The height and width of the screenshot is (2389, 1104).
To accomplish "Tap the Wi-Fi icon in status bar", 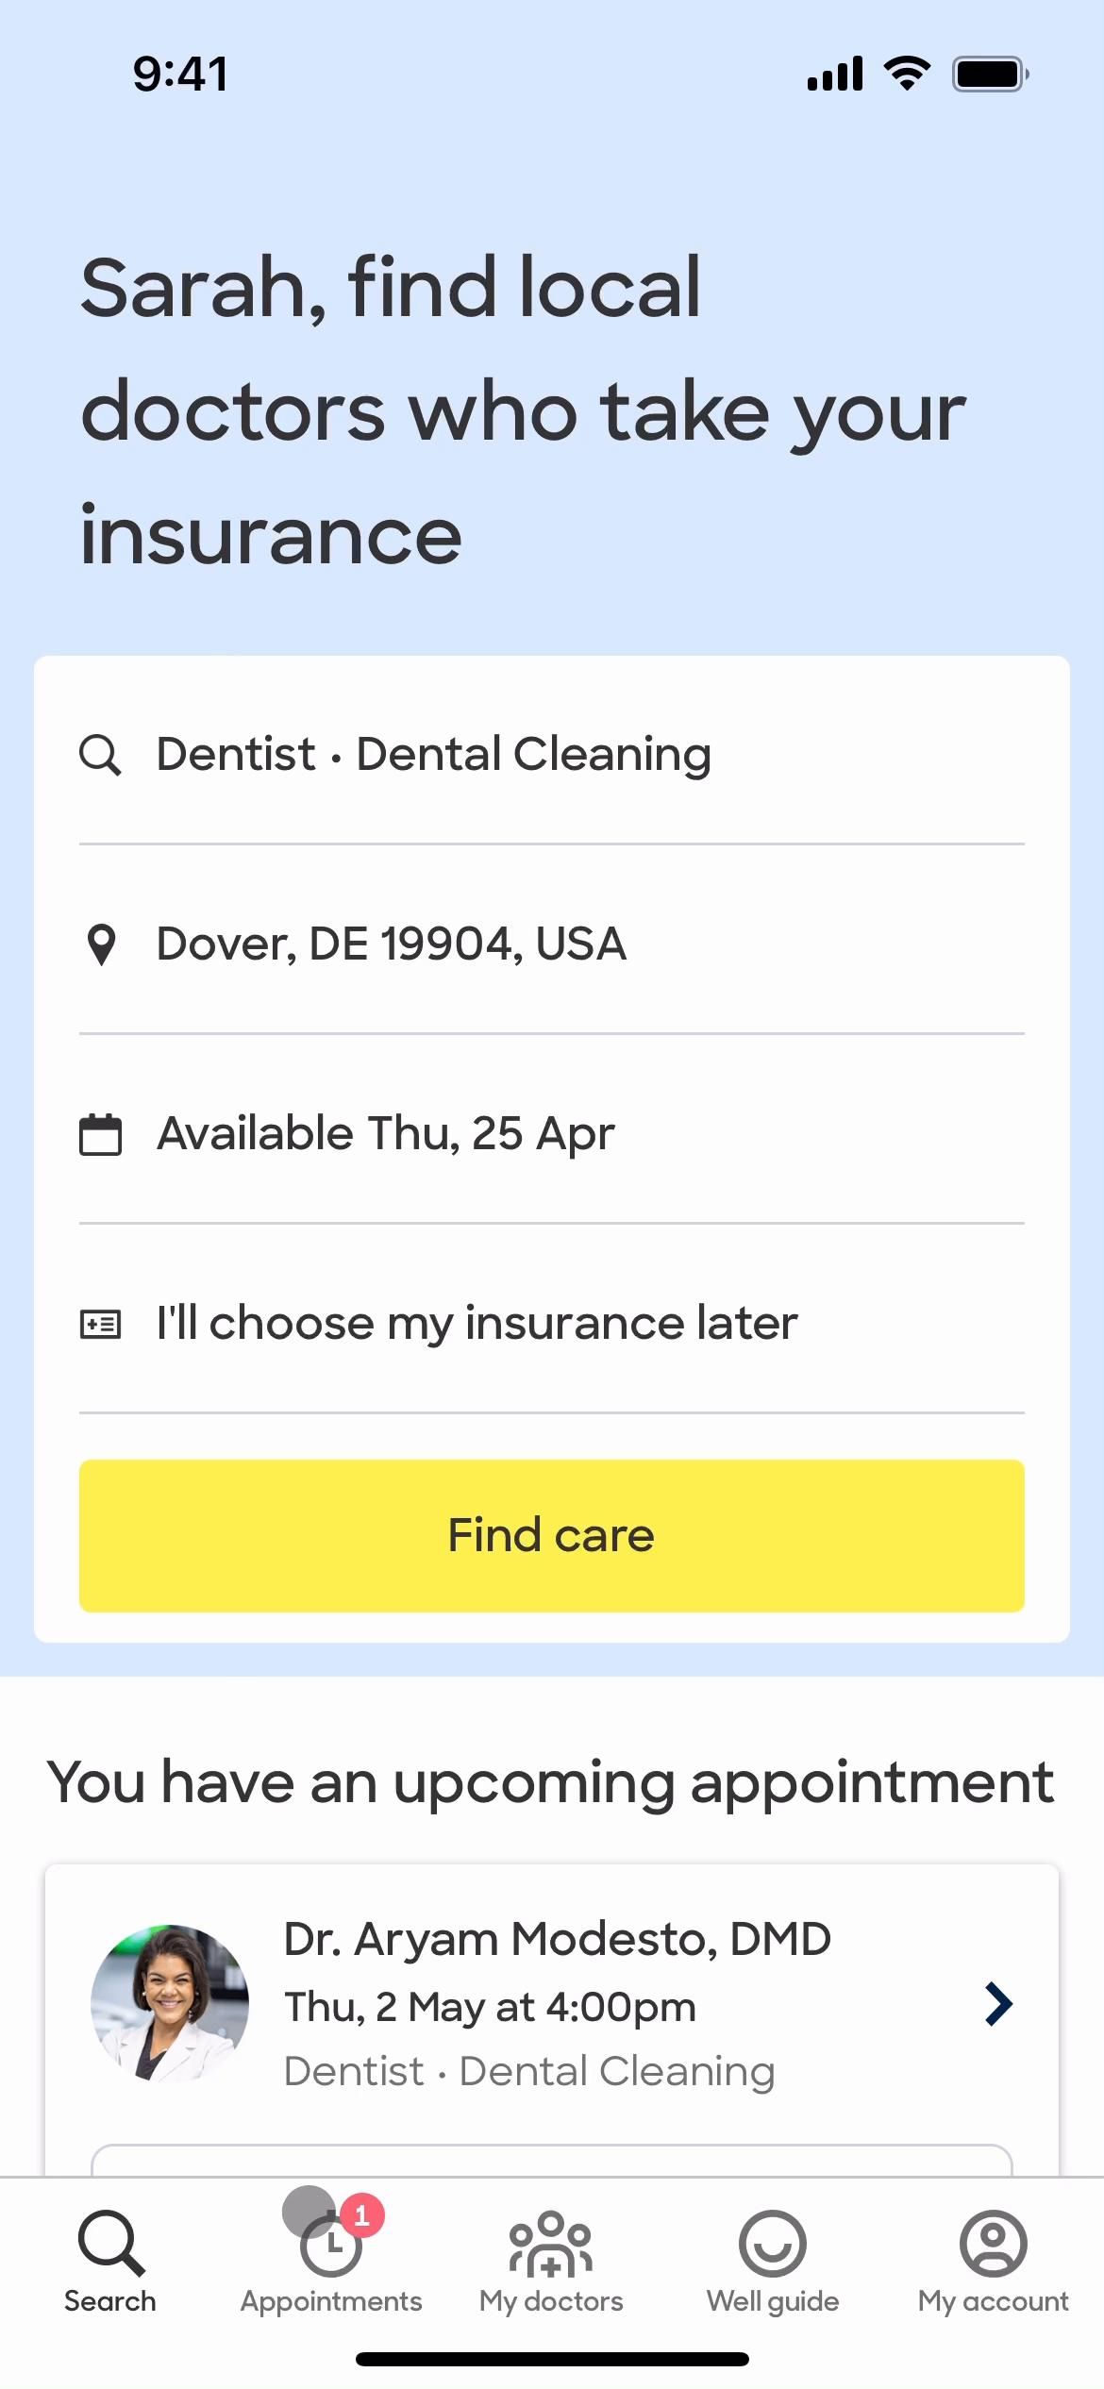I will (x=907, y=73).
